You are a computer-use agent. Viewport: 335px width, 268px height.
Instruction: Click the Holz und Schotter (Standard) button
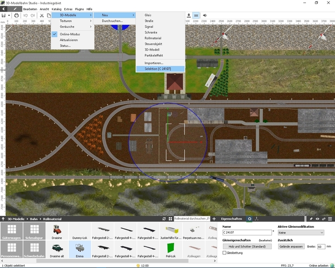[247, 247]
